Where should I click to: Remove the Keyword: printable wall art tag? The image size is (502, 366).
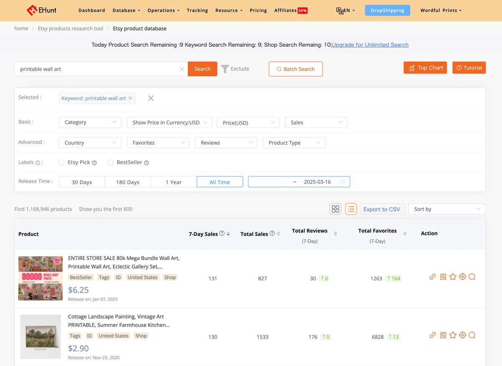[x=131, y=98]
